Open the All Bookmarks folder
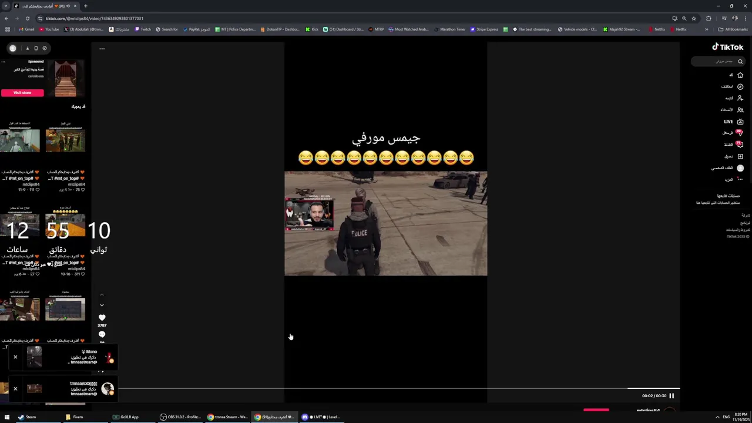The image size is (752, 423). point(733,29)
